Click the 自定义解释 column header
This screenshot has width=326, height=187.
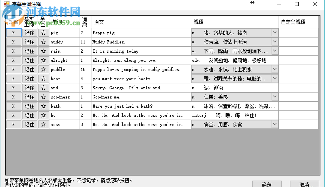click(298, 22)
